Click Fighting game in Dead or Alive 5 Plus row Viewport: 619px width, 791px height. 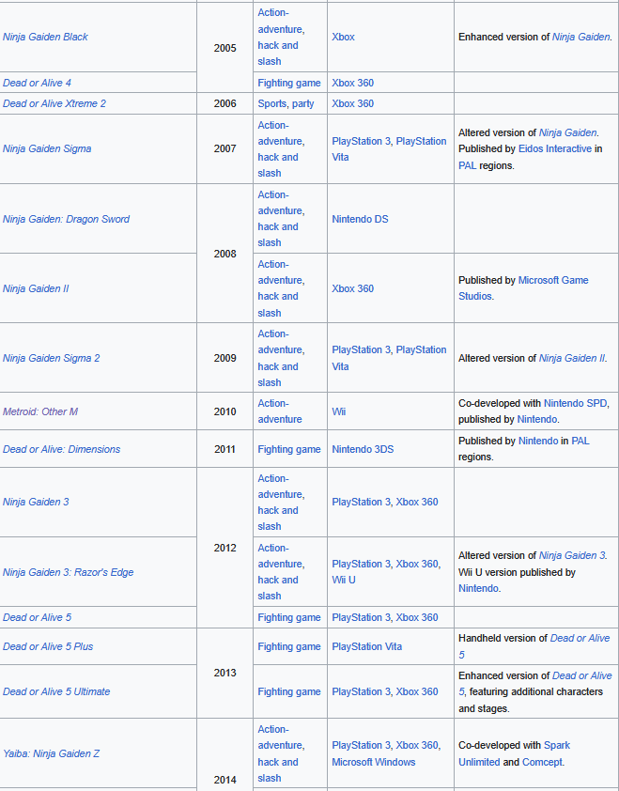click(289, 646)
